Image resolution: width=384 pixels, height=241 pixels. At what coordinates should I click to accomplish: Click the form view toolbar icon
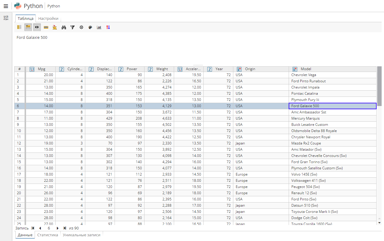tap(19, 27)
